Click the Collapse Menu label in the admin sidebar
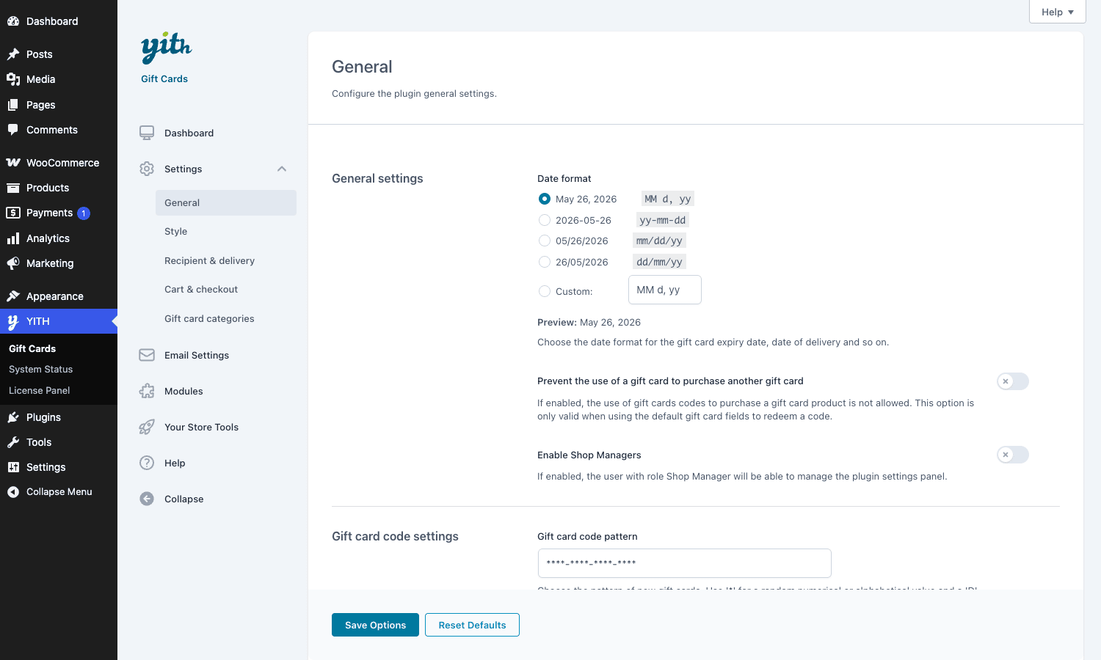 59,492
